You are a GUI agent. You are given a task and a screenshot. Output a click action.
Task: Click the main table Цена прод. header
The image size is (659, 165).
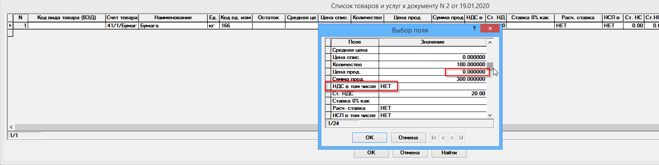coord(407,18)
